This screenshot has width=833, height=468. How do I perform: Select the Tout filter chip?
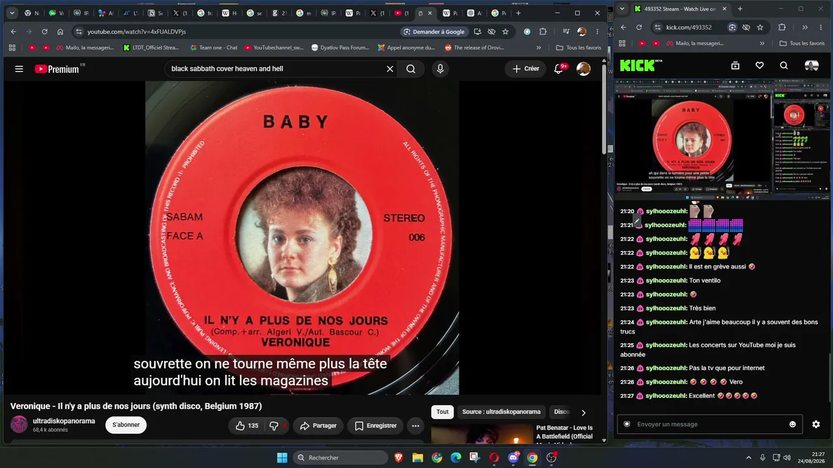(443, 412)
